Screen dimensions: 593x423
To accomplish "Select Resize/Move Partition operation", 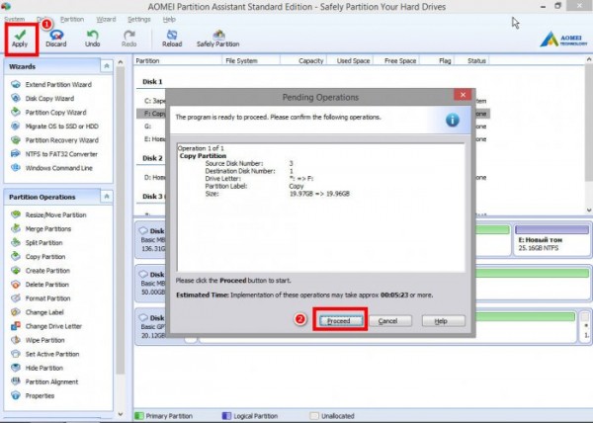I will (48, 214).
